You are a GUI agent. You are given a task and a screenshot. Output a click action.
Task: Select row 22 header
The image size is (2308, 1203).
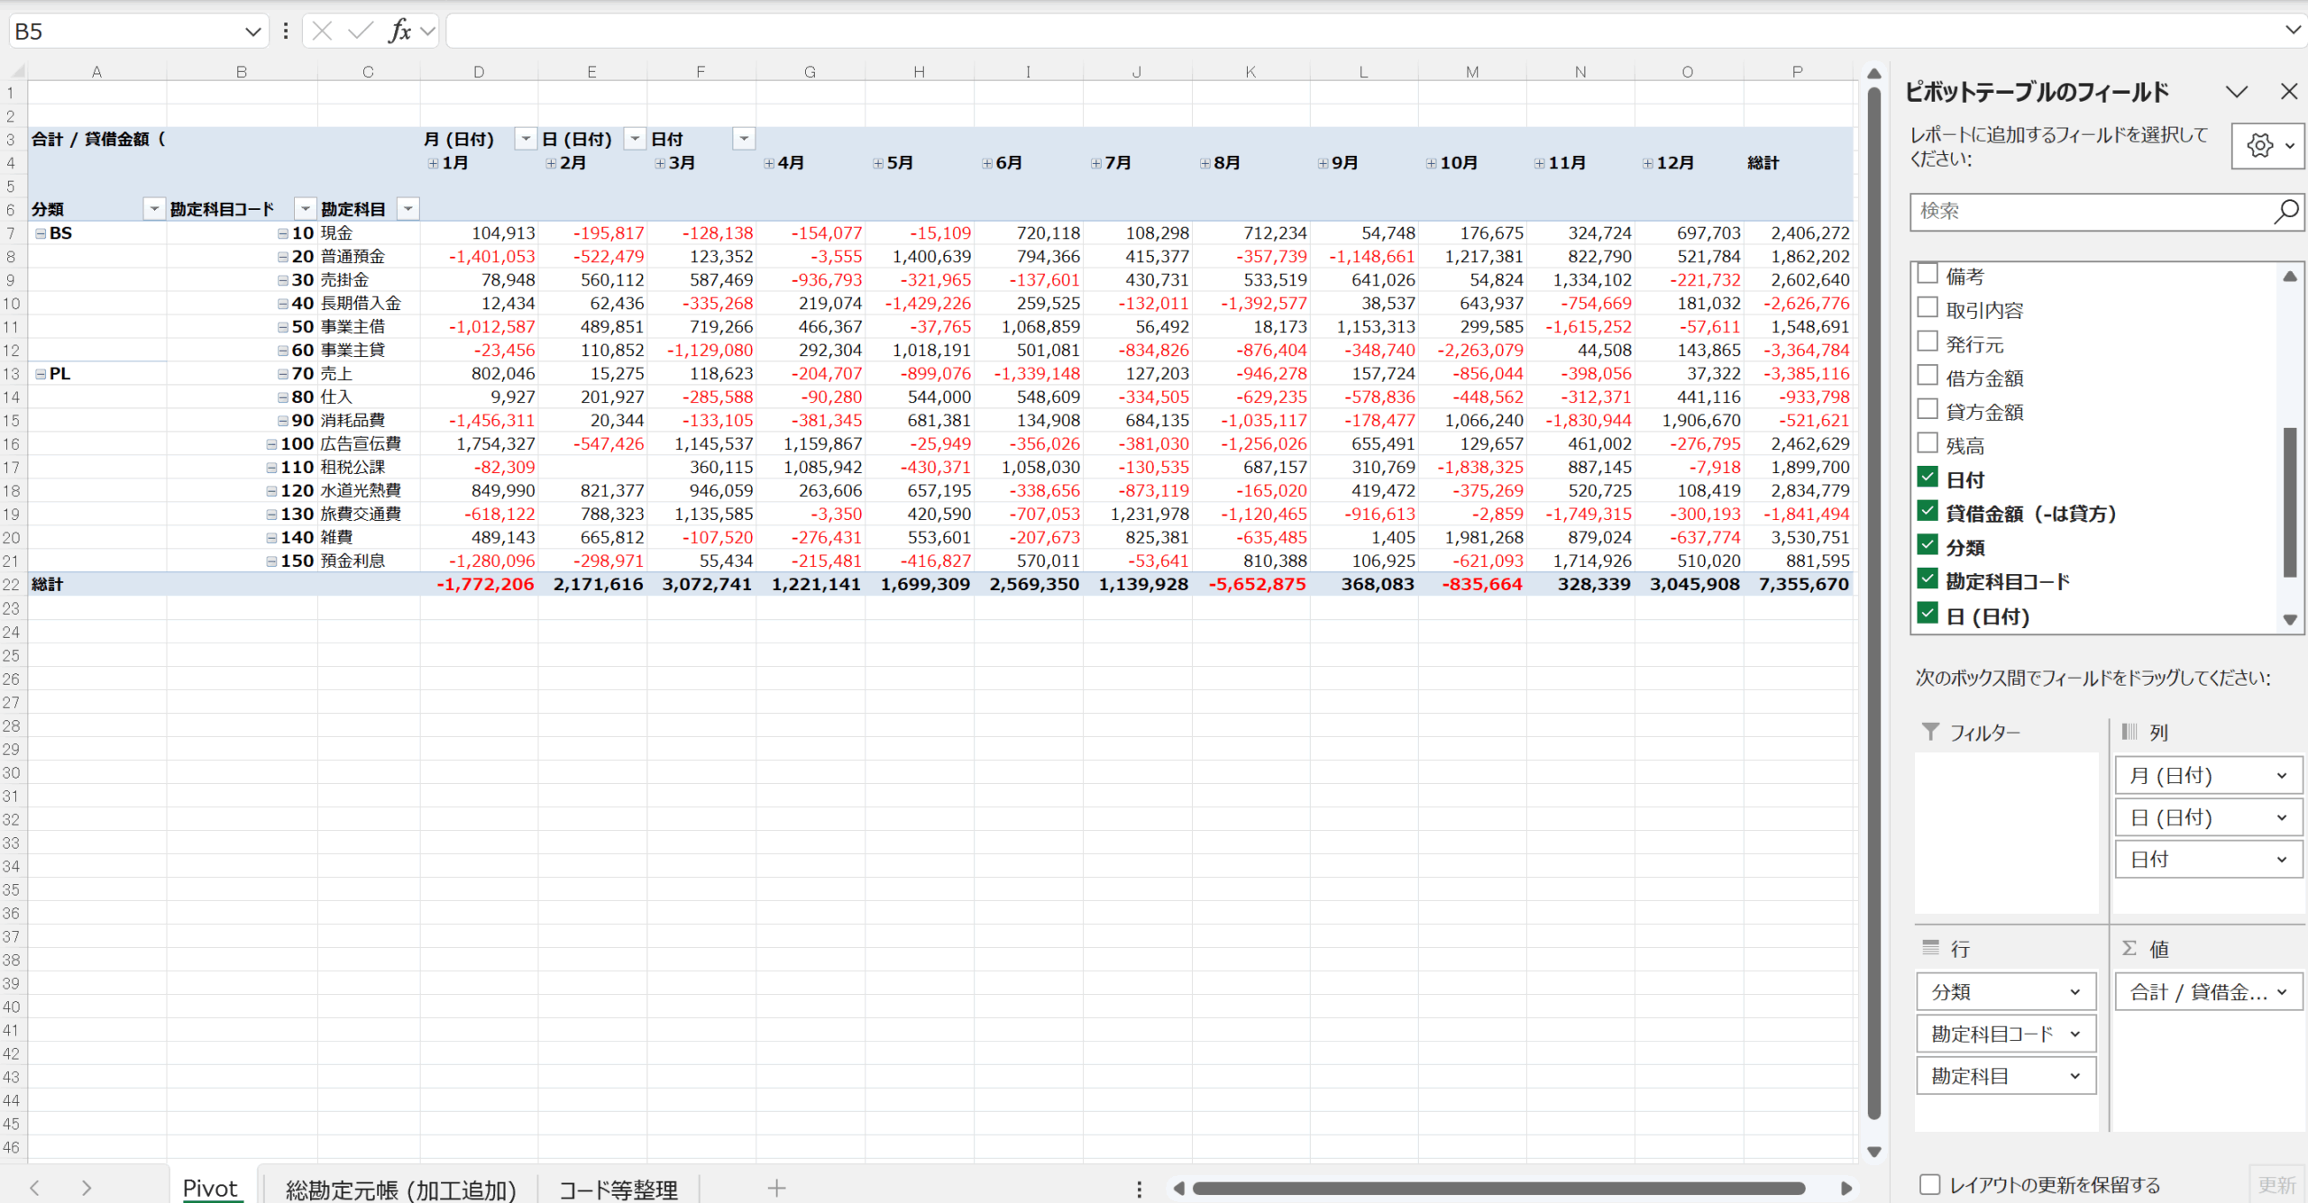pos(12,585)
